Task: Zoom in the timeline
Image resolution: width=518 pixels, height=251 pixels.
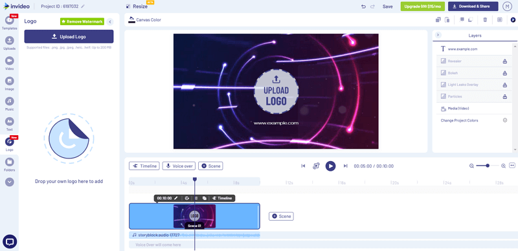Action: [504, 166]
